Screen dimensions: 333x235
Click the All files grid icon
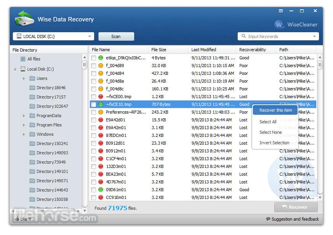coord(23,59)
